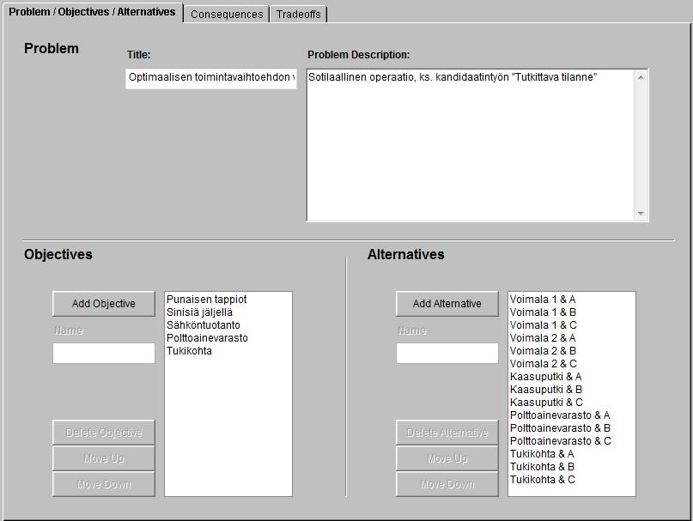Click inside the Problem Description text area
This screenshot has width=693, height=521.
pyautogui.click(x=470, y=145)
